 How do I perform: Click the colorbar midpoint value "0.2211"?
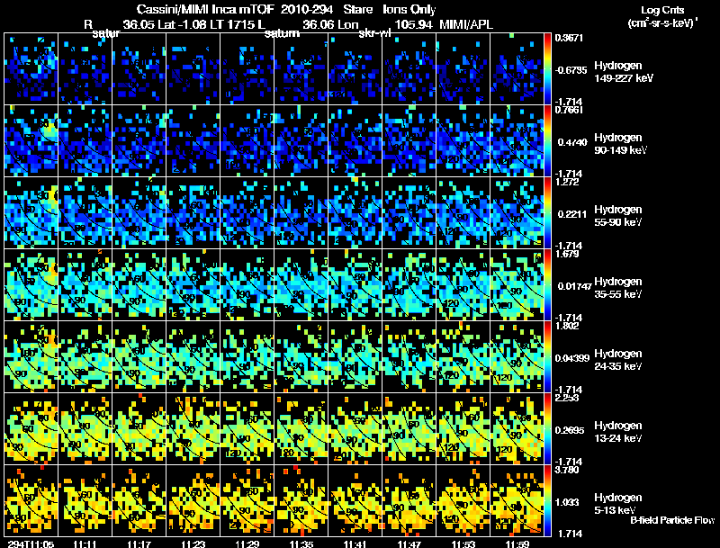pyautogui.click(x=572, y=214)
